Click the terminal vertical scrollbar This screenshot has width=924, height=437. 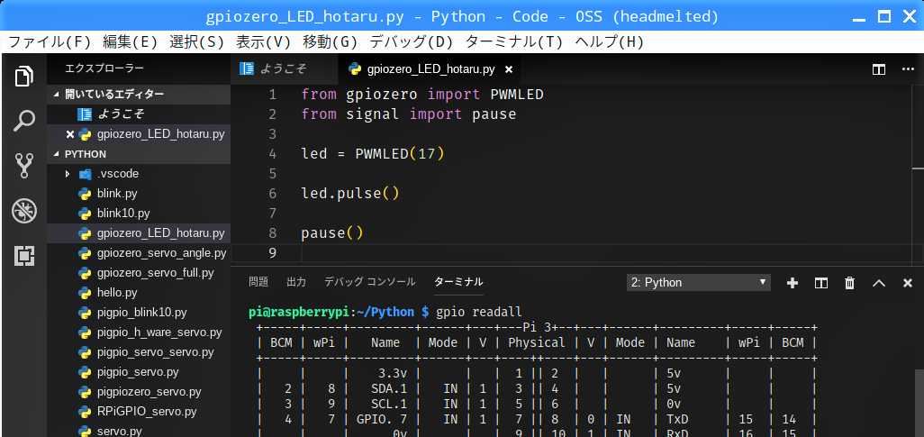click(919, 404)
